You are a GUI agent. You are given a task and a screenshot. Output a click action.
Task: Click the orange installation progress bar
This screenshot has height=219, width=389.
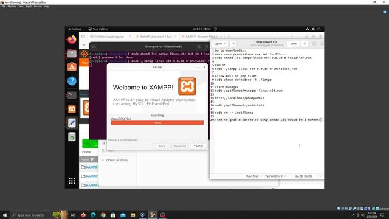click(157, 123)
